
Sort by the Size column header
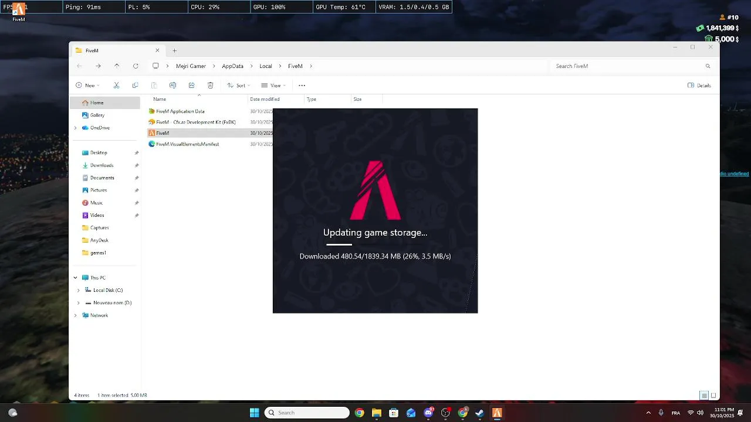[x=357, y=99]
